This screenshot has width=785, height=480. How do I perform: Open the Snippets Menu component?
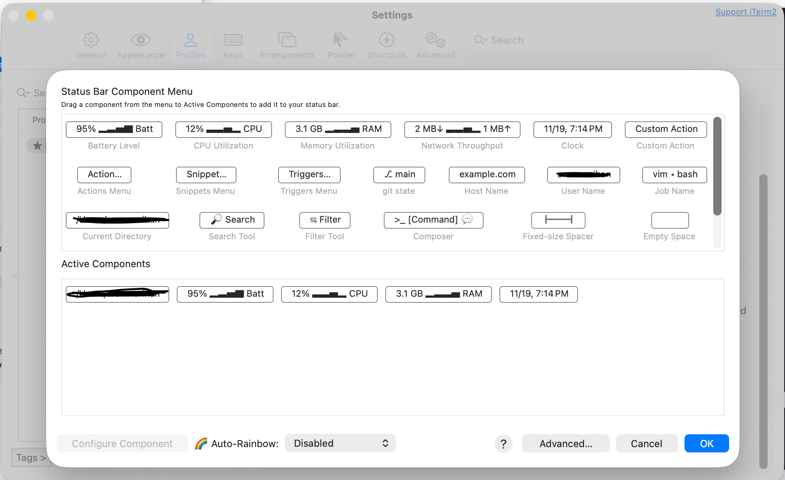click(206, 175)
